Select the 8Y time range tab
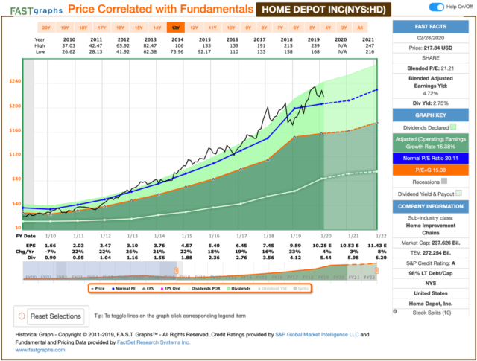 coord(264,28)
